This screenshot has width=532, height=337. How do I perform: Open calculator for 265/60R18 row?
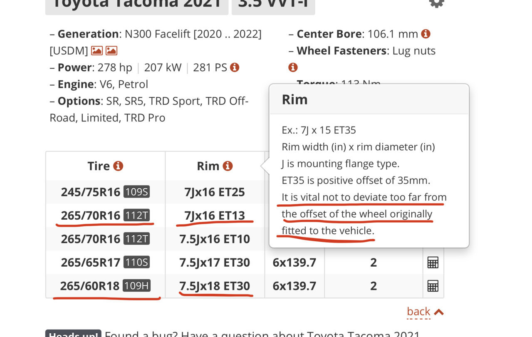(x=433, y=286)
